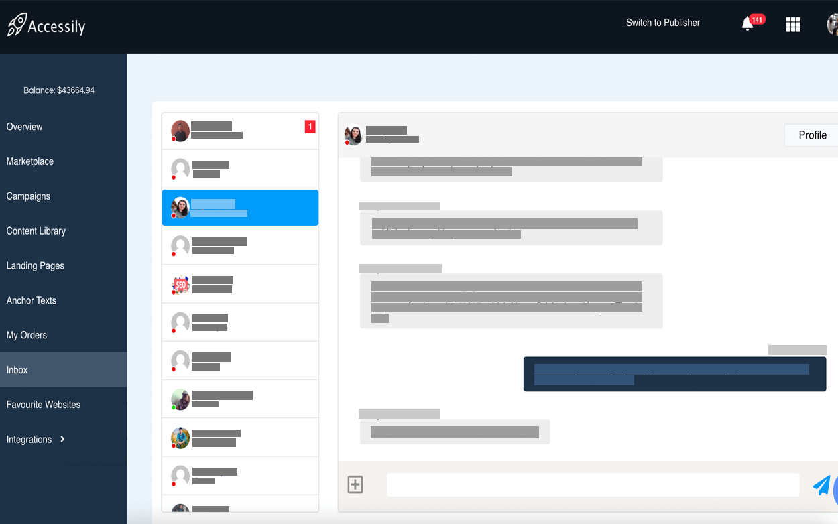Click the Accessily rocket logo
Image resolution: width=838 pixels, height=524 pixels.
tap(46, 25)
